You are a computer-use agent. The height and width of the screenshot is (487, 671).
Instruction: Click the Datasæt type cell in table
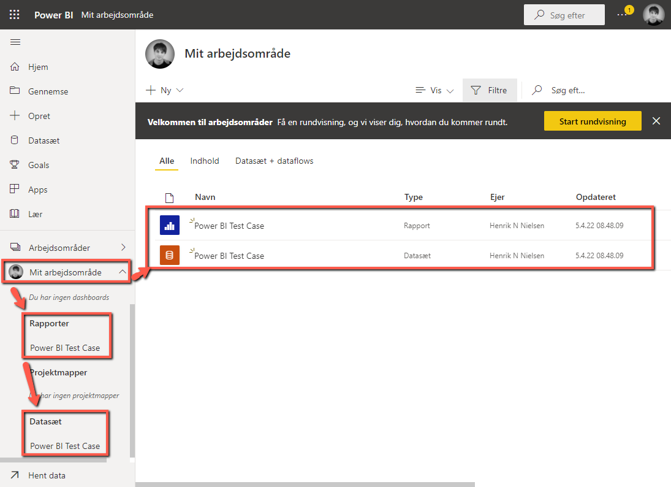tap(417, 256)
